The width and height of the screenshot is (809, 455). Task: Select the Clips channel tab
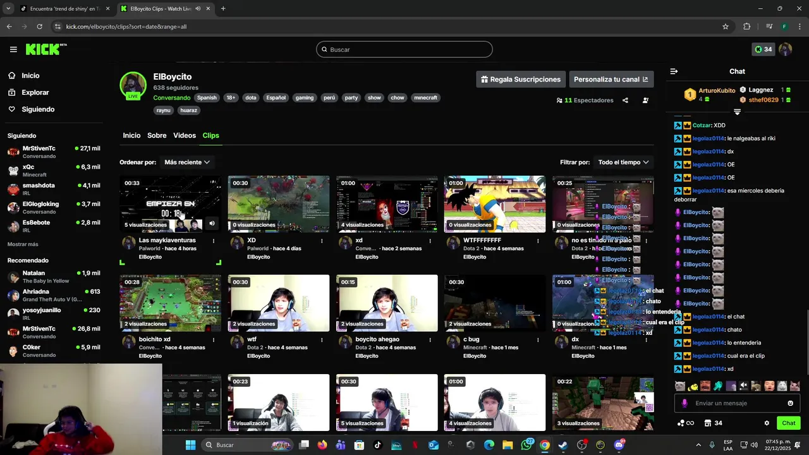point(210,135)
